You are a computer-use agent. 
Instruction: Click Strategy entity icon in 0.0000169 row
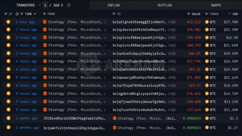coord(114,118)
